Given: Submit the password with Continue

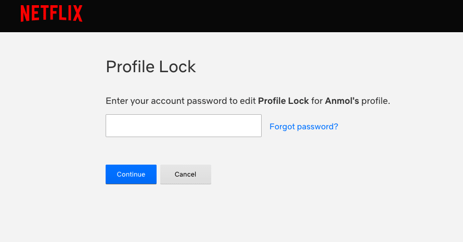Looking at the screenshot, I should (131, 174).
